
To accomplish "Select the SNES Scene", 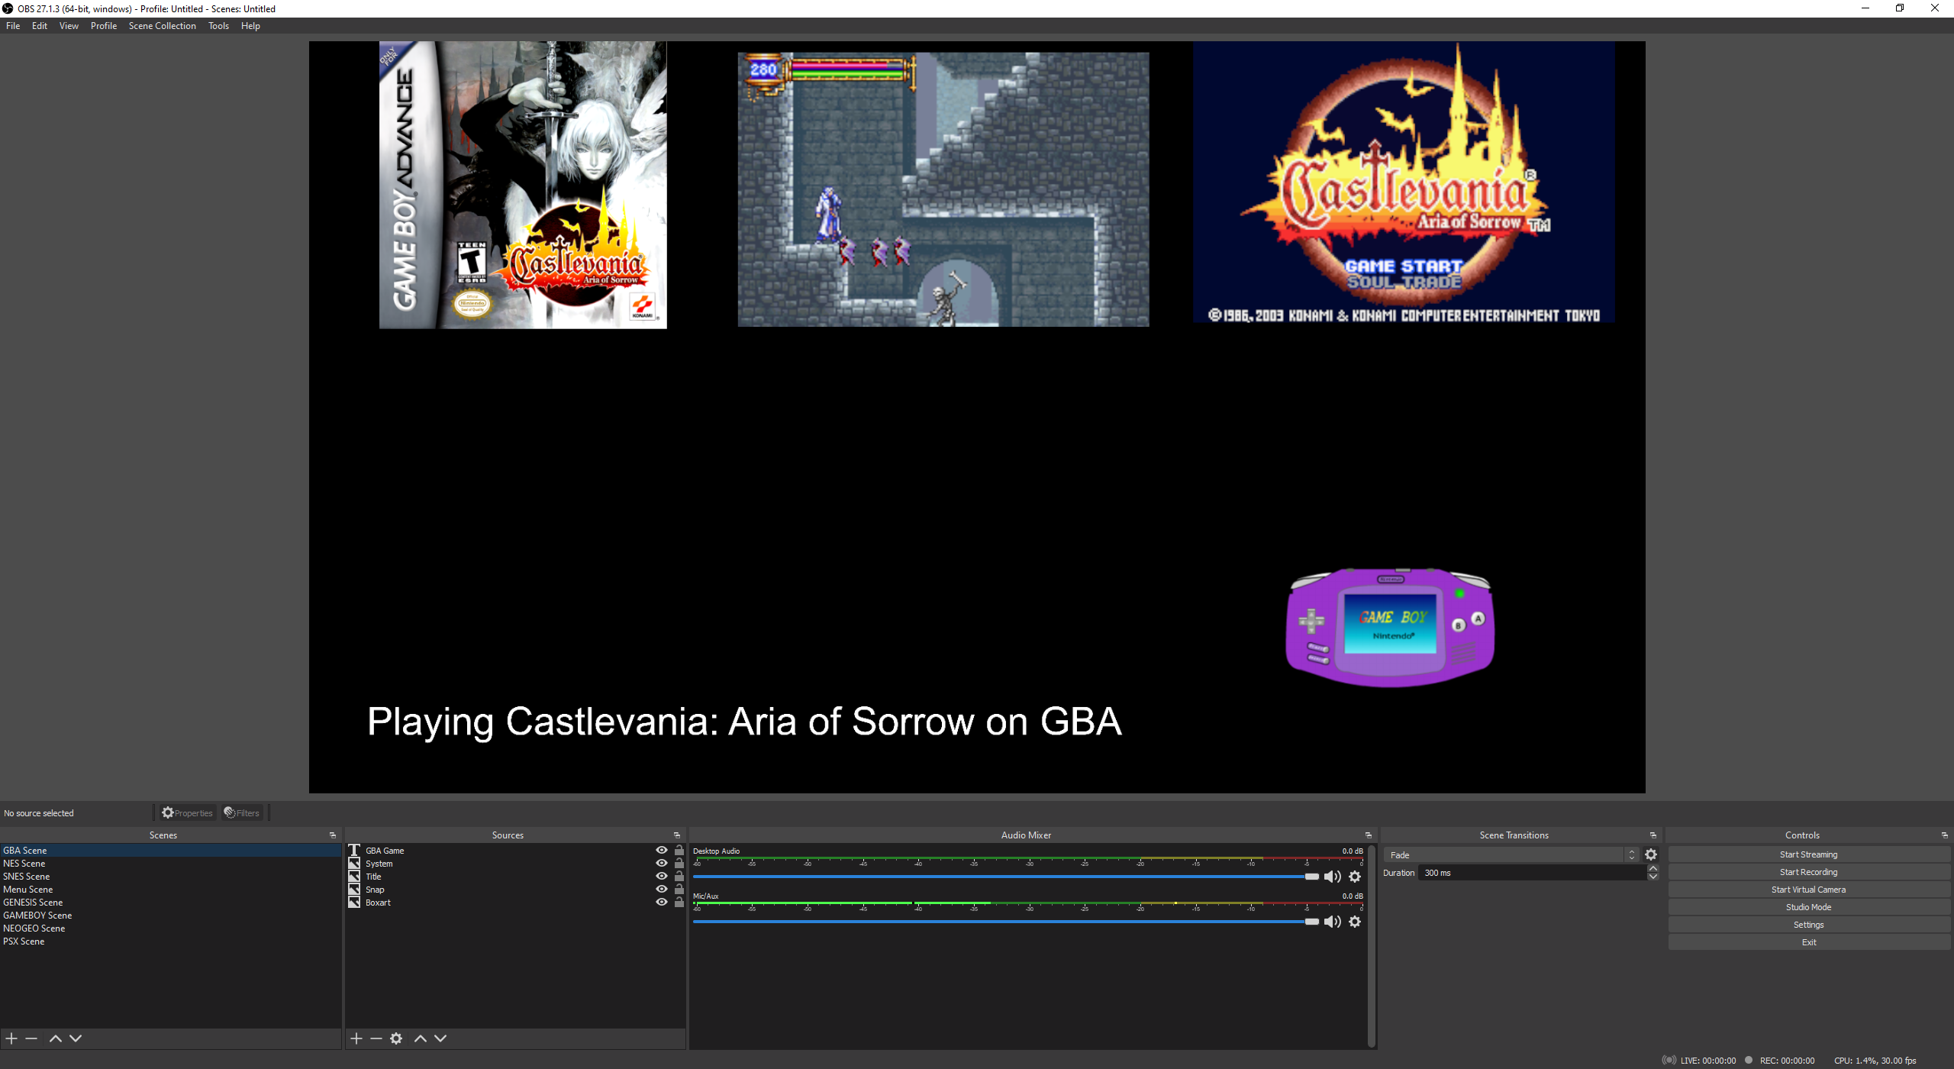I will coord(170,877).
